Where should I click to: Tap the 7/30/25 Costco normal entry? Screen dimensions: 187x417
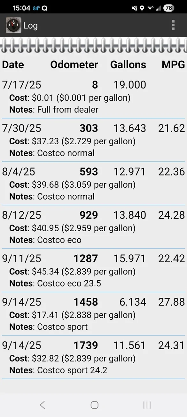point(93,140)
